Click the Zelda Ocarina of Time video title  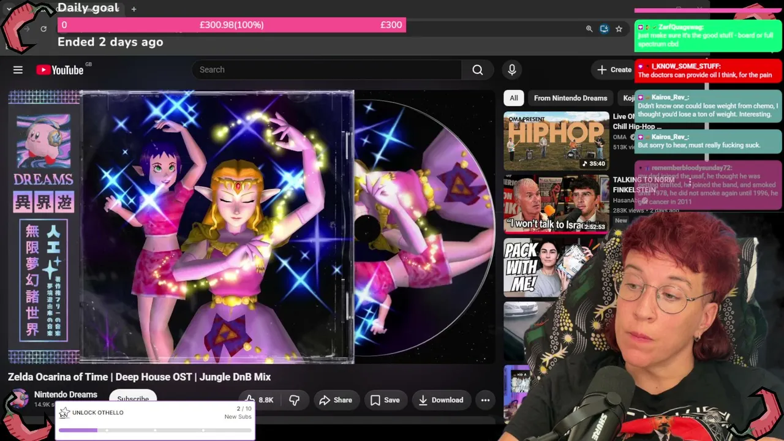point(139,377)
